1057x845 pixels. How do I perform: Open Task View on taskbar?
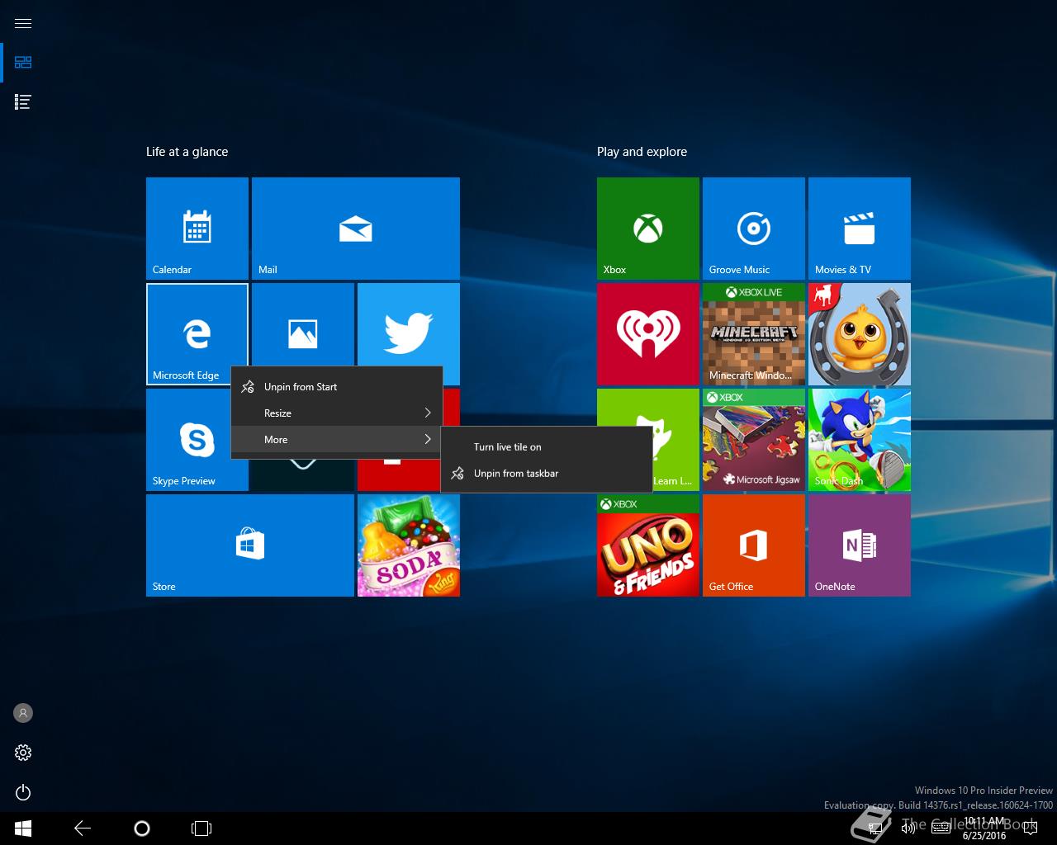coord(201,828)
